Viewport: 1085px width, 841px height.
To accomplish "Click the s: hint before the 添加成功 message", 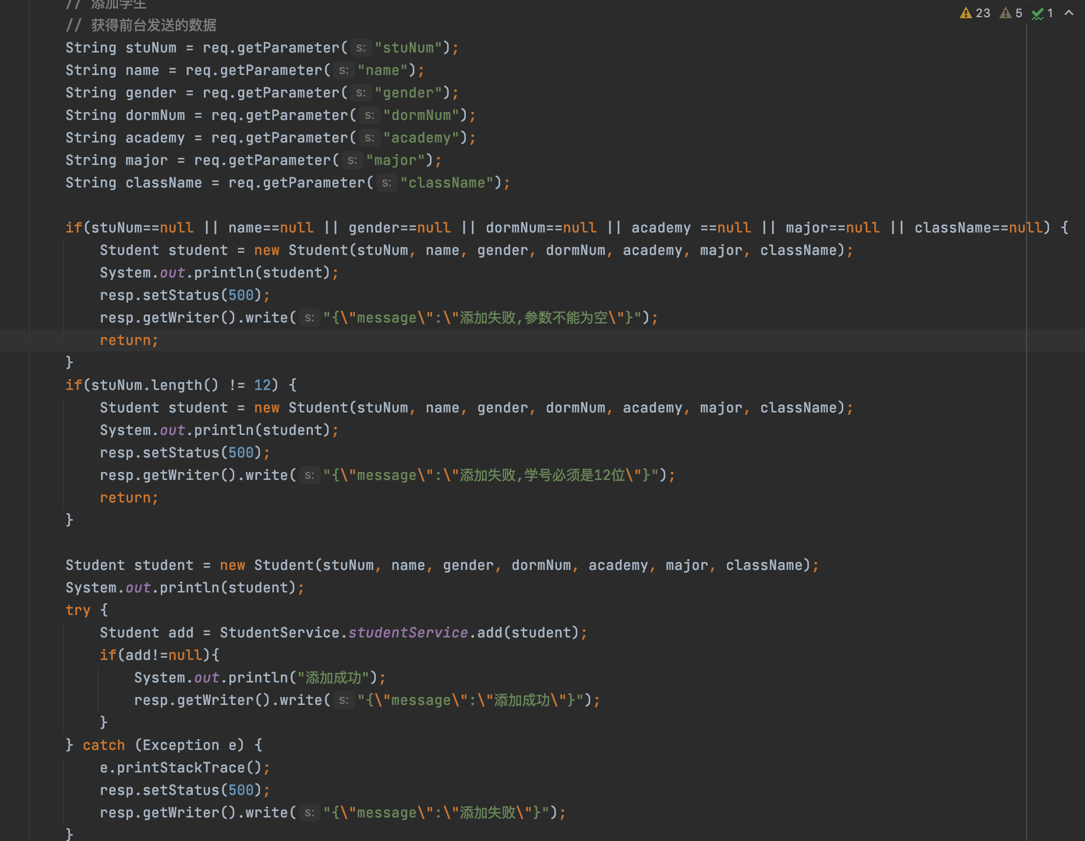I will tap(344, 700).
